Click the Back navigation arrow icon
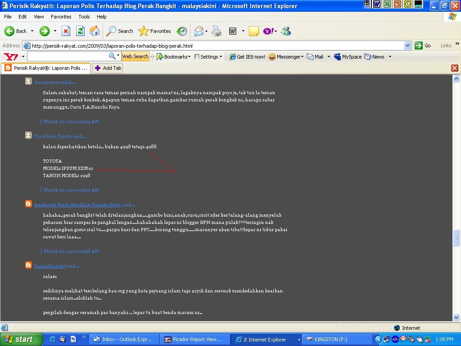This screenshot has width=461, height=346. (x=9, y=31)
